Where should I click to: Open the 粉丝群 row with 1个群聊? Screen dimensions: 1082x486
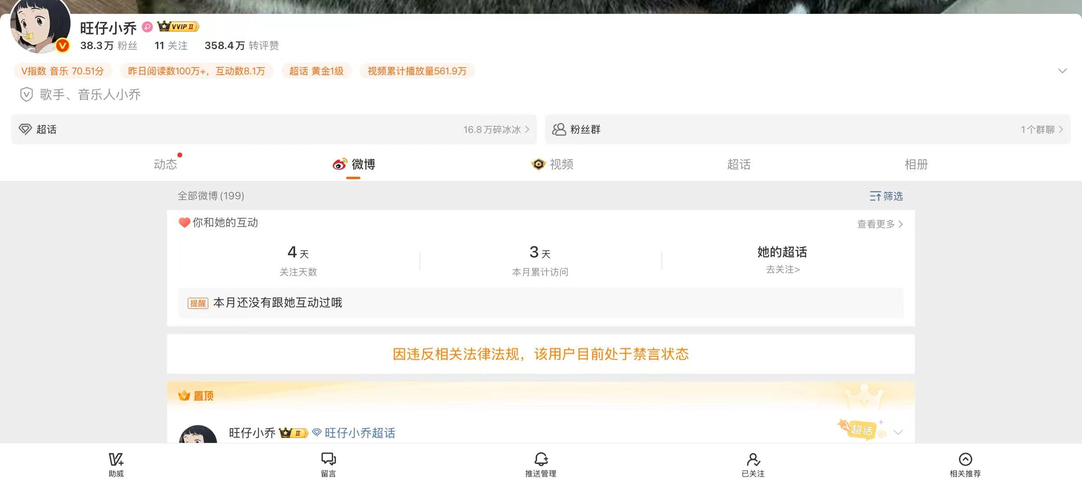click(x=807, y=130)
